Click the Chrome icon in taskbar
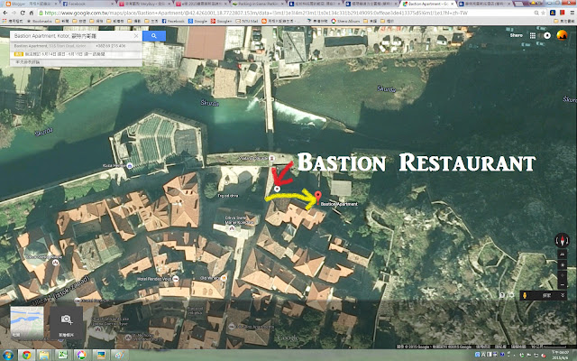Image resolution: width=577 pixels, height=361 pixels. pyautogui.click(x=26, y=355)
